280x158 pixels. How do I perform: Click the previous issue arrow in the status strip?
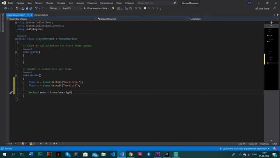pyautogui.click(x=41, y=144)
